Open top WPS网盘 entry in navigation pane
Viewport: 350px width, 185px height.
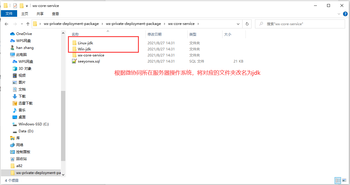pyautogui.click(x=24, y=41)
